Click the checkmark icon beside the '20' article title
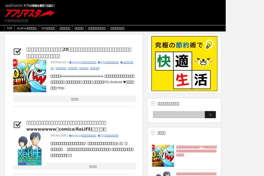 click(17, 51)
